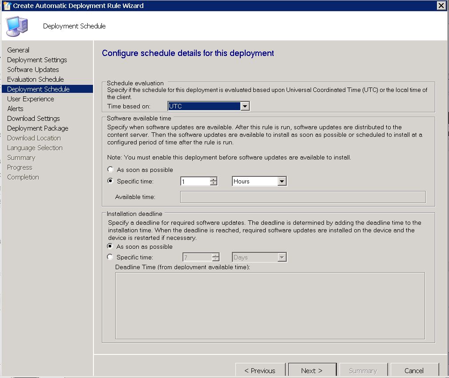Go to the General wizard page
Image resolution: width=449 pixels, height=378 pixels.
tap(18, 50)
